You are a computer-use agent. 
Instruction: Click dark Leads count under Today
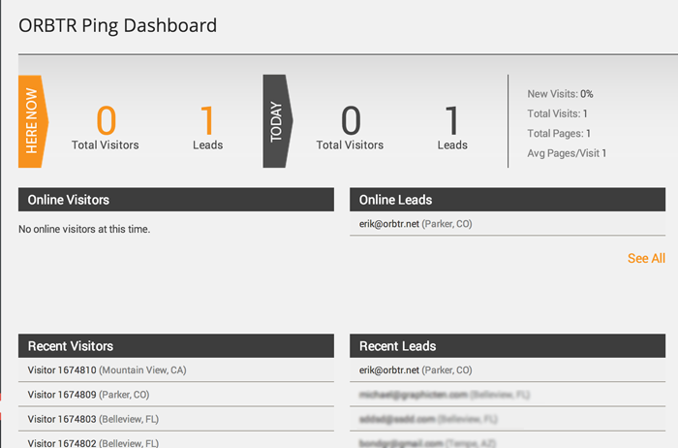click(x=452, y=120)
